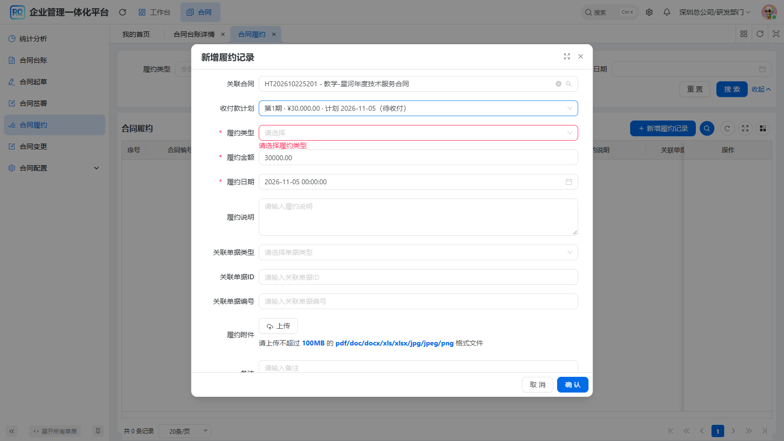Click the 取消 button
The image size is (784, 441).
coord(538,385)
